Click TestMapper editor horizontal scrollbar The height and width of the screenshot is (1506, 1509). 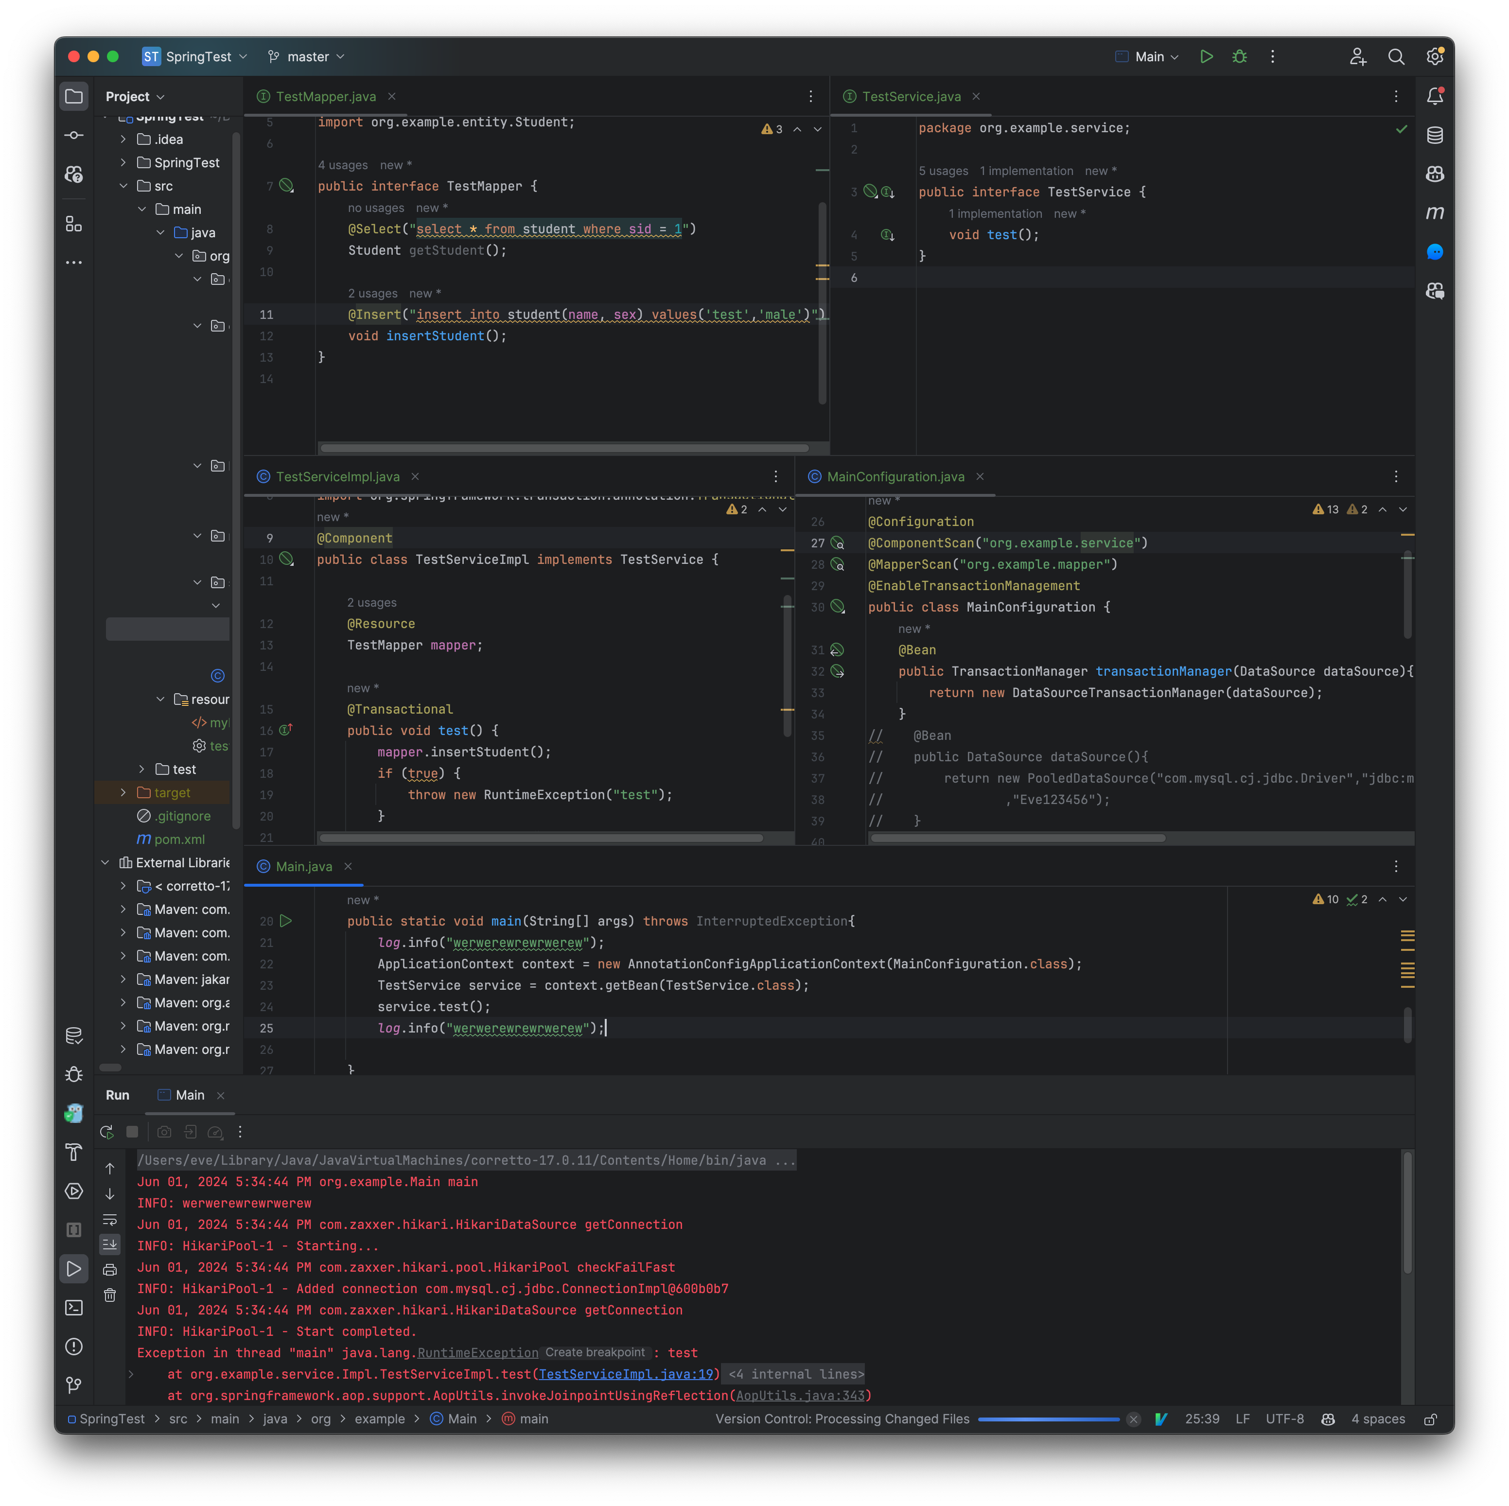point(564,448)
